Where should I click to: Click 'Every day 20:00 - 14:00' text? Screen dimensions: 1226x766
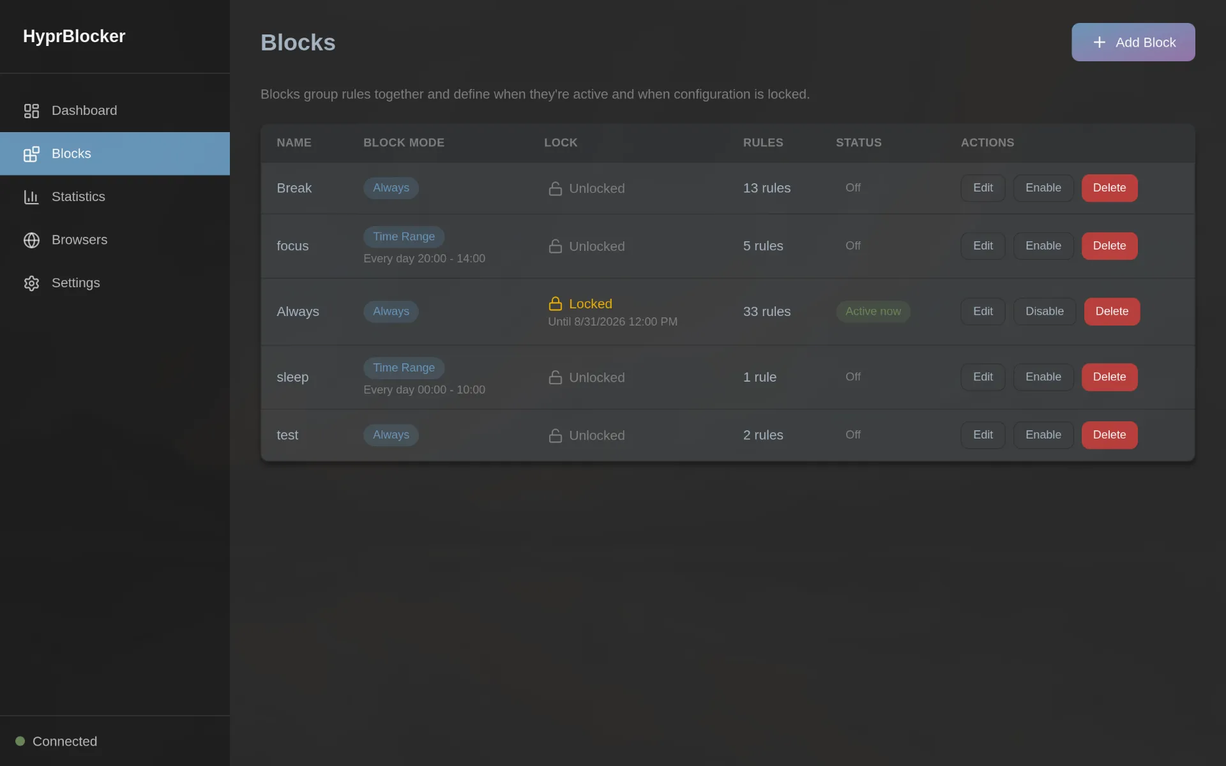(424, 259)
